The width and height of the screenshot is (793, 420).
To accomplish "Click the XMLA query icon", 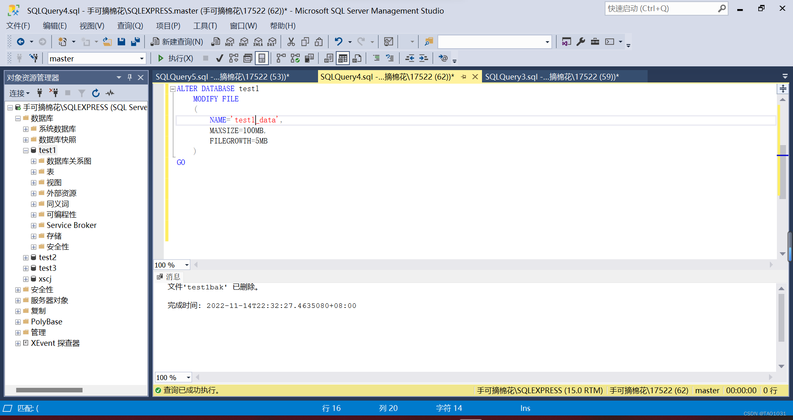I will pos(258,42).
